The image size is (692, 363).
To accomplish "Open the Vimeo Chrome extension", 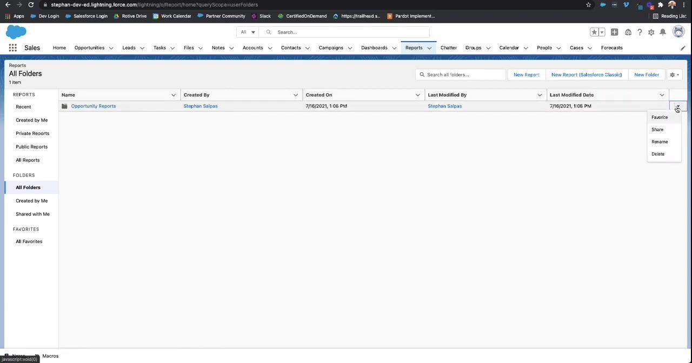I will click(626, 5).
